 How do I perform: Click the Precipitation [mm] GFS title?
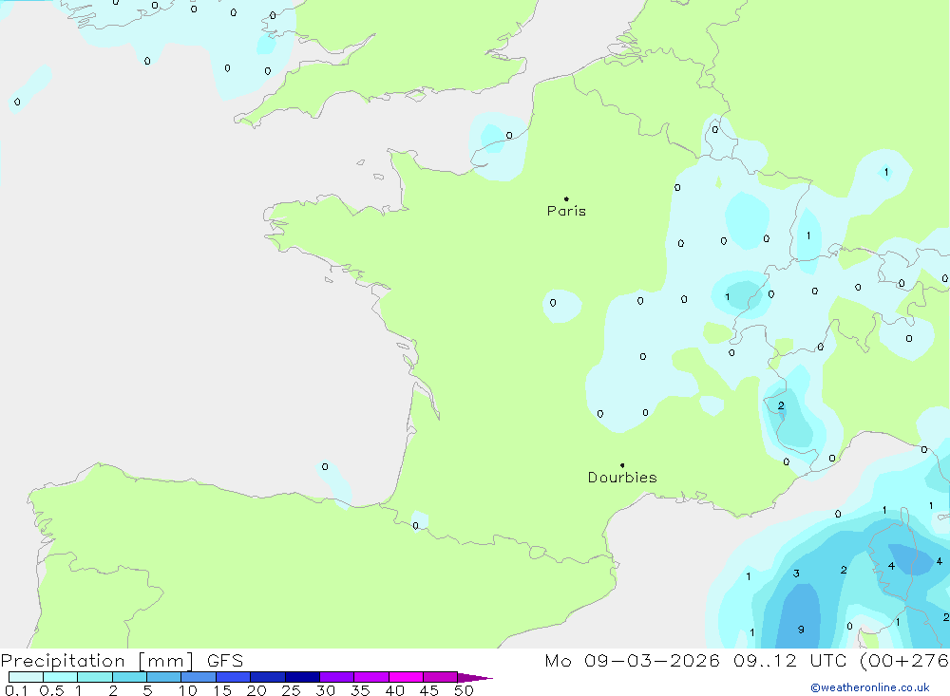[122, 660]
